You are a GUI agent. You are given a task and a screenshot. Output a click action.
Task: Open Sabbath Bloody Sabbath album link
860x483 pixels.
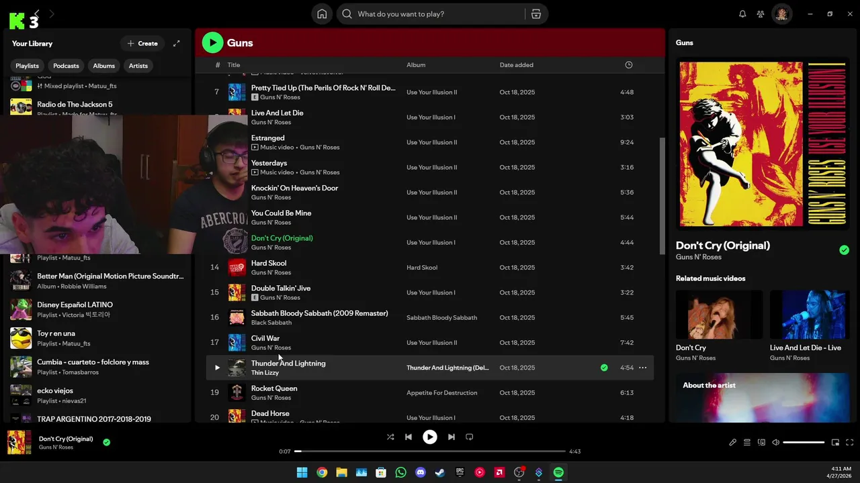pyautogui.click(x=441, y=317)
